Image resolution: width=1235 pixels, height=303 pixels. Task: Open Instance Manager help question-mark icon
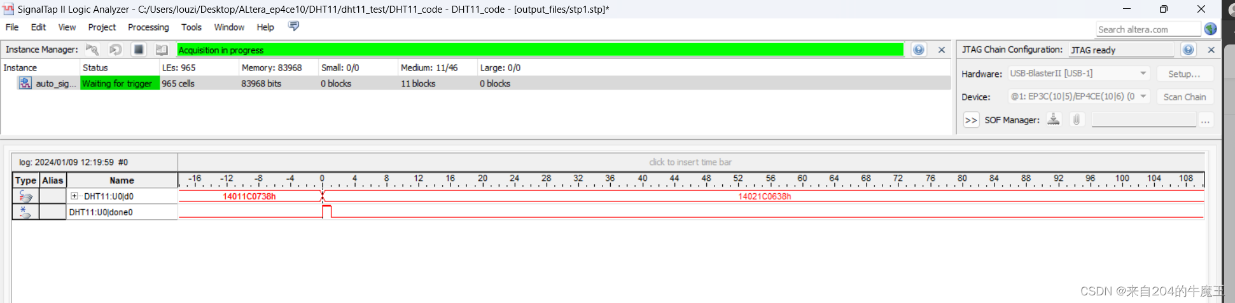[x=919, y=50]
